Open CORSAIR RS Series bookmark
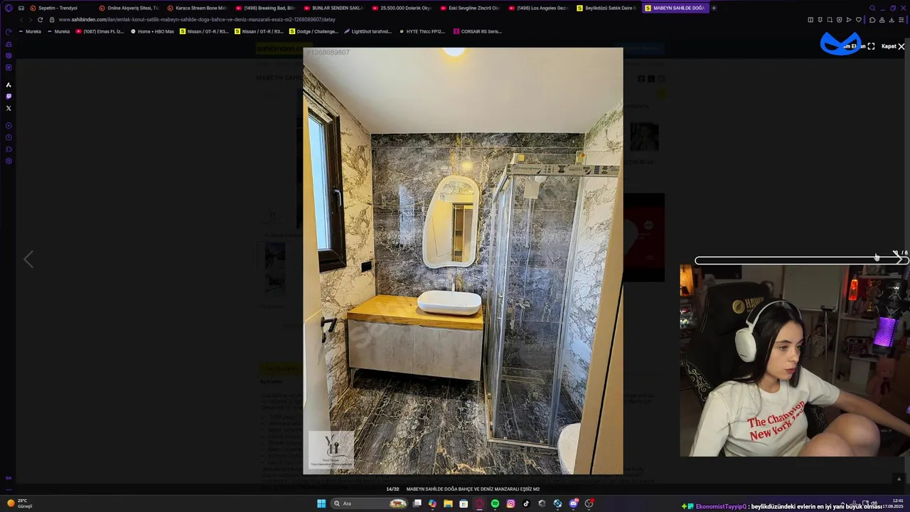The image size is (910, 512). (477, 31)
